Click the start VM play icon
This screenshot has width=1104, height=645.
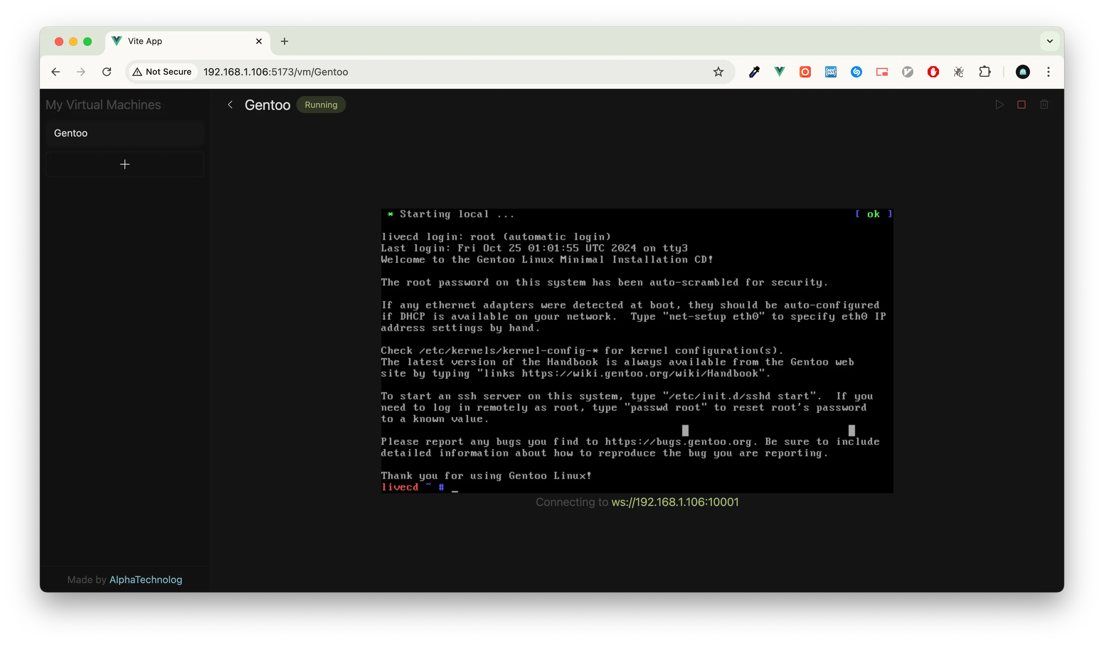(999, 105)
